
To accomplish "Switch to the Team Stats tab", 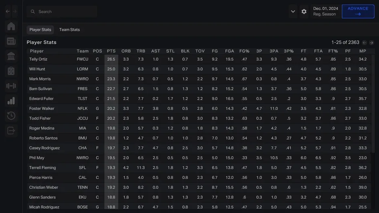I will tap(69, 30).
